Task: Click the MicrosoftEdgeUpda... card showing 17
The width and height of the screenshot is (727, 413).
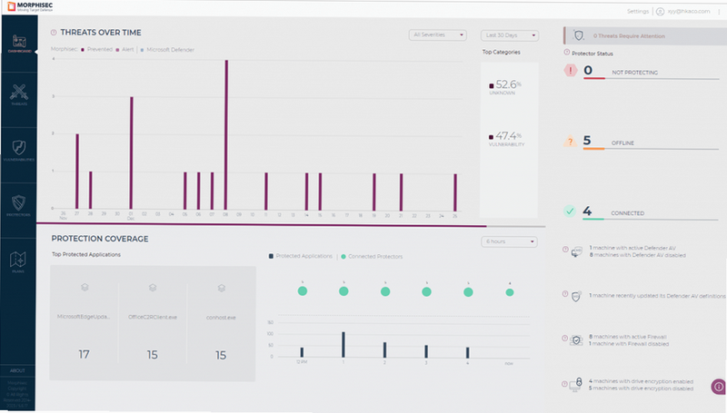Action: tap(84, 322)
